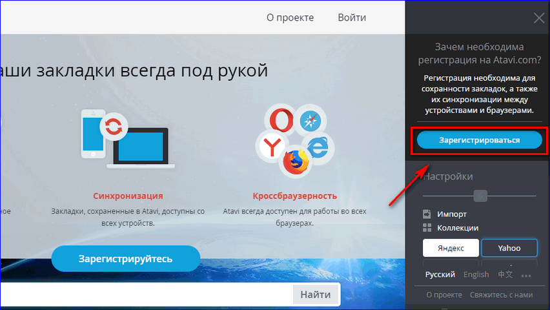550x310 pixels.
Task: Select Яндекс as search engine
Action: click(451, 248)
